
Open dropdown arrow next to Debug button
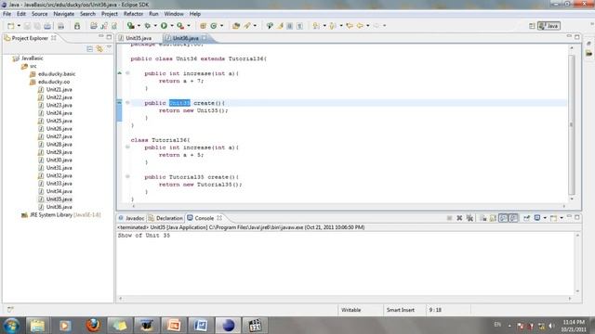(155, 26)
